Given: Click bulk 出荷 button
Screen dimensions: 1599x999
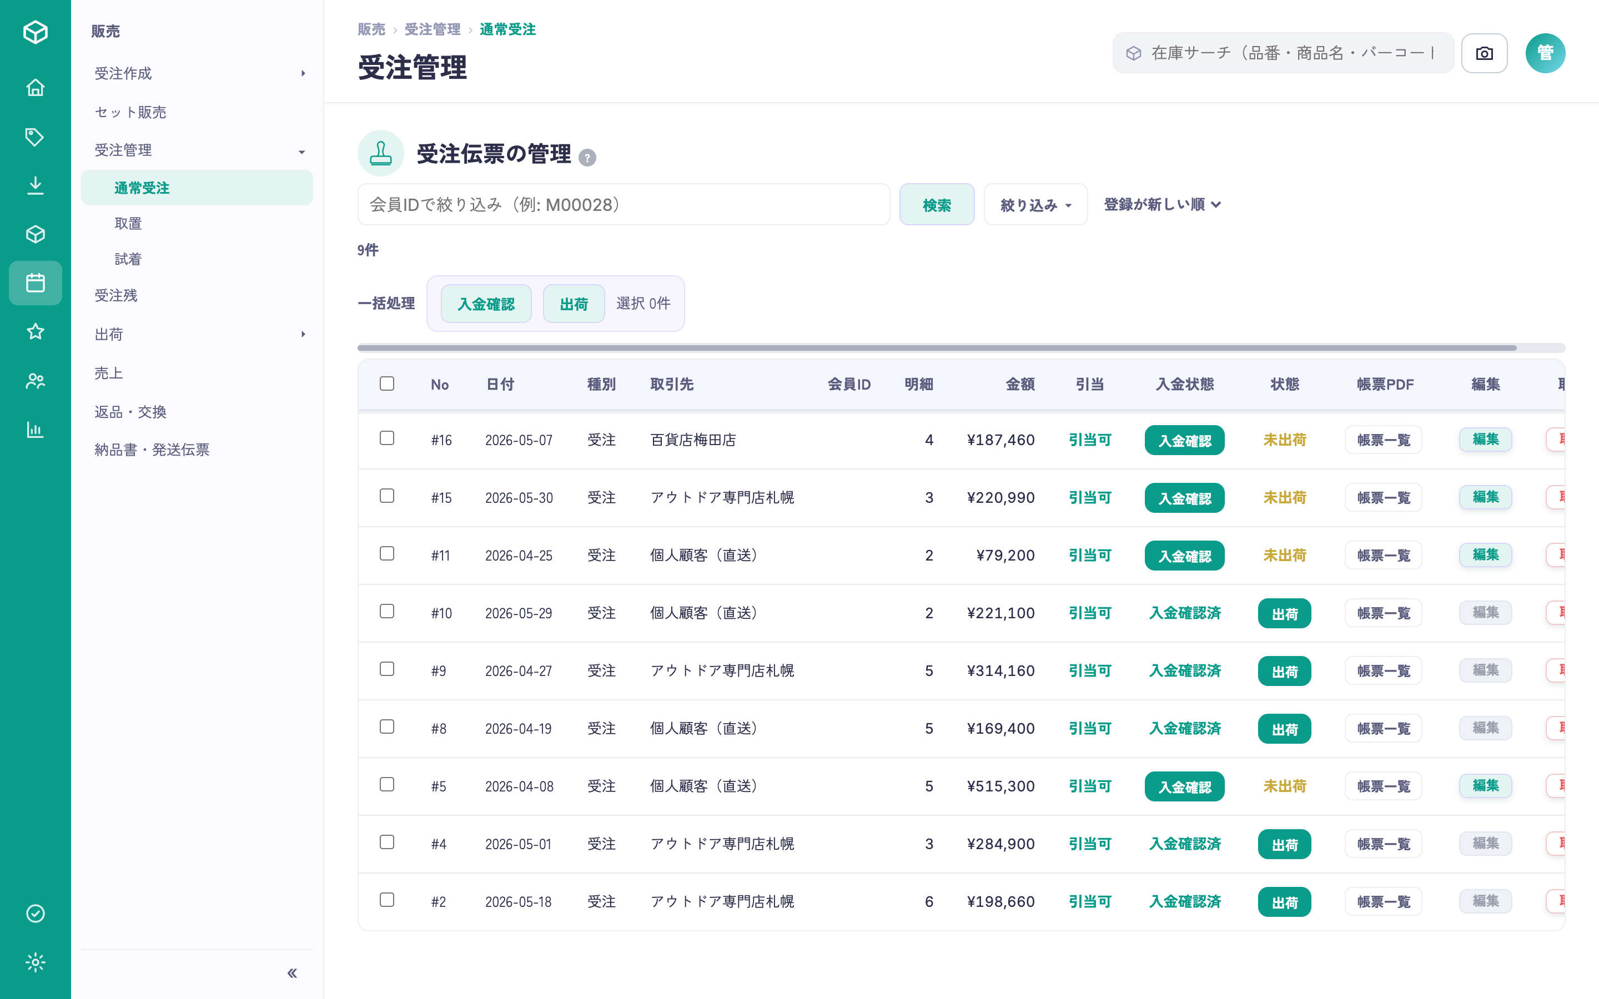Looking at the screenshot, I should point(574,304).
